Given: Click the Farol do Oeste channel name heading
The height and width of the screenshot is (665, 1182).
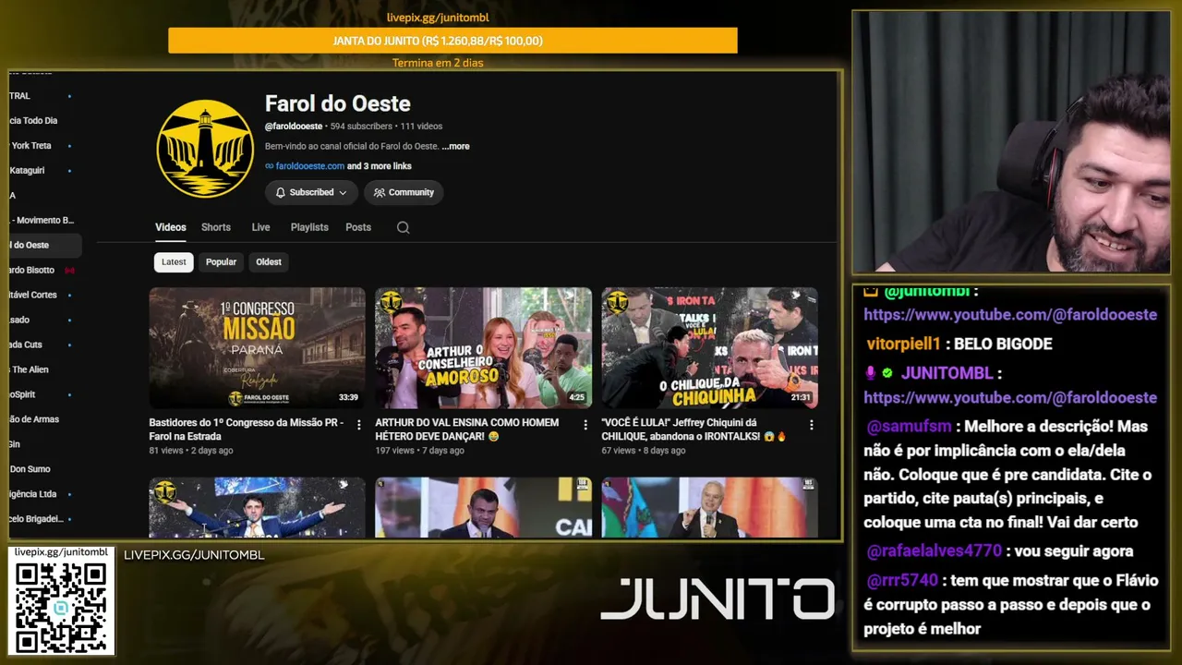Looking at the screenshot, I should point(338,104).
